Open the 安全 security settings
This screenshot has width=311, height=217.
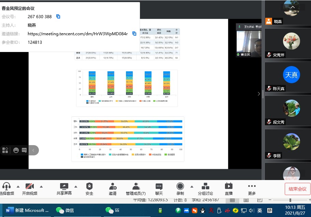[89, 189]
